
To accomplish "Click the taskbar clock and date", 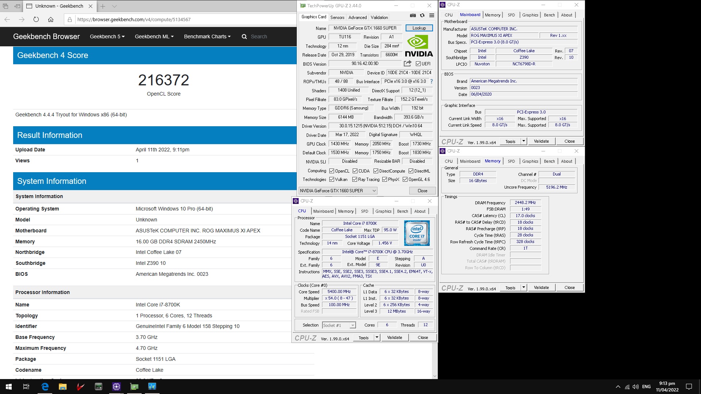I will pyautogui.click(x=667, y=387).
